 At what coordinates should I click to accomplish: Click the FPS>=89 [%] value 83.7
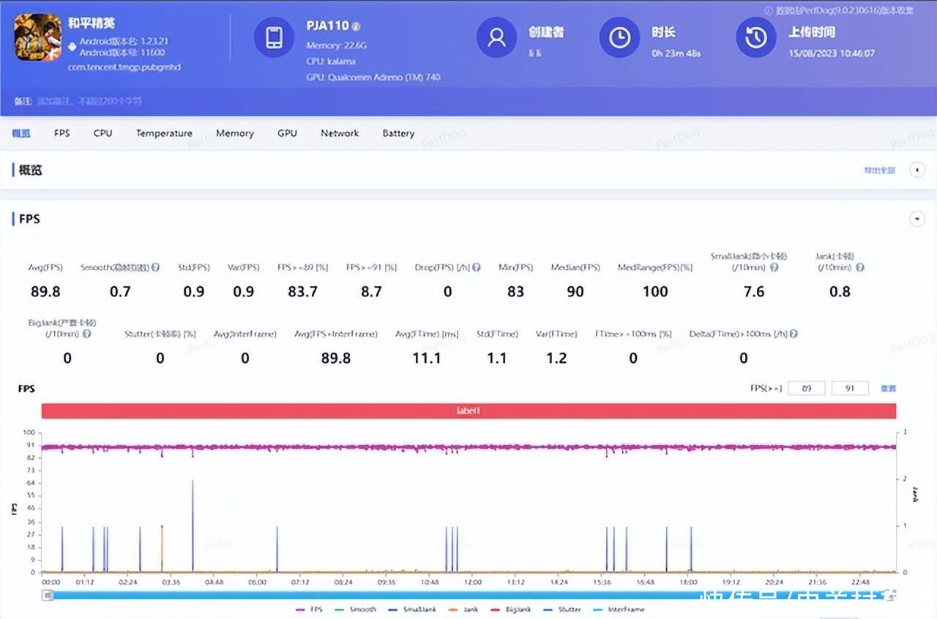(x=302, y=291)
